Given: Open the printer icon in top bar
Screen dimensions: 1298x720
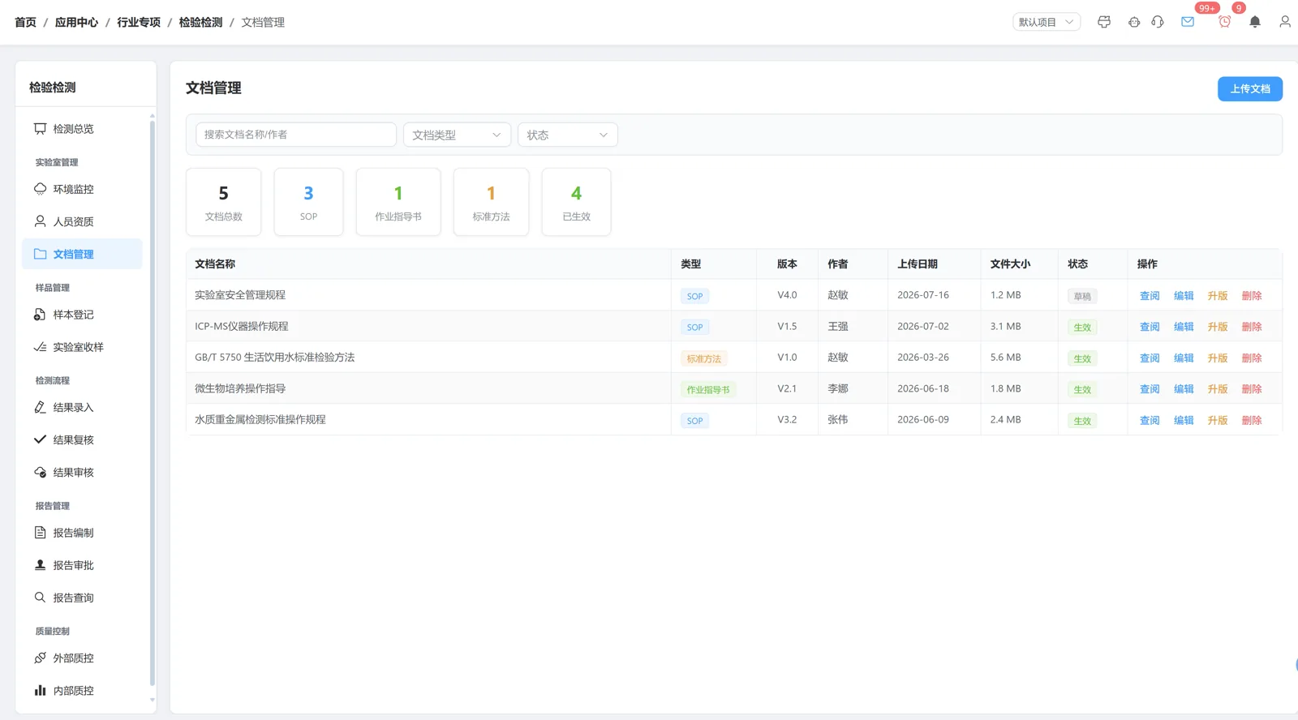Looking at the screenshot, I should 1104,22.
